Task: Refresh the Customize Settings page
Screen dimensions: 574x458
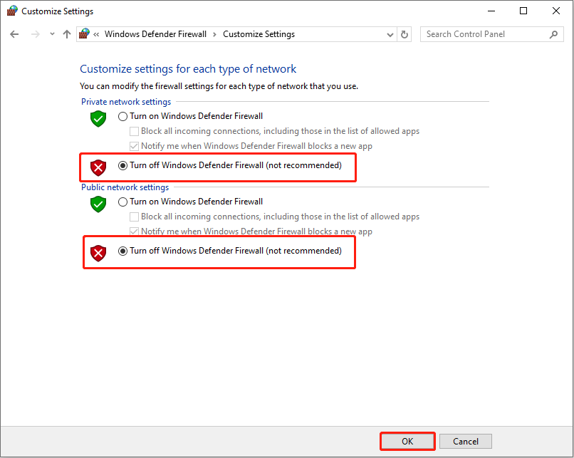Action: point(404,34)
